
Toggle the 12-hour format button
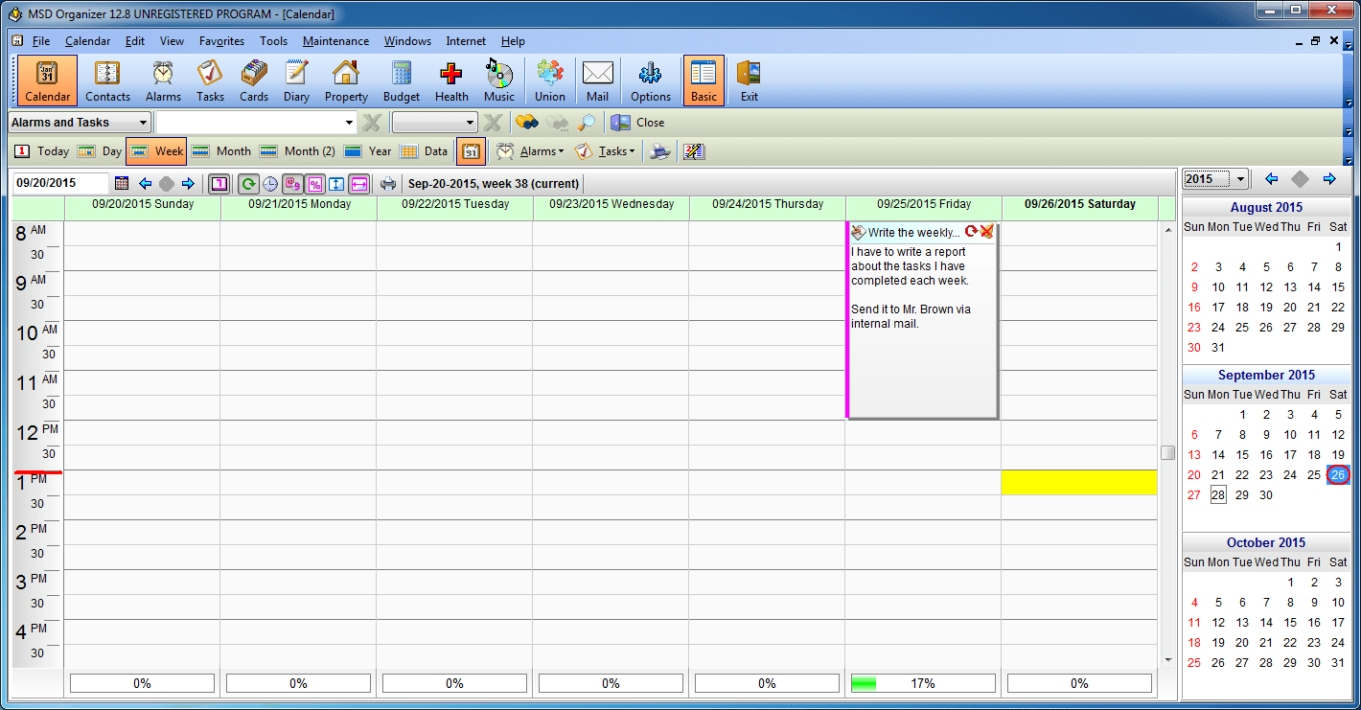(292, 183)
